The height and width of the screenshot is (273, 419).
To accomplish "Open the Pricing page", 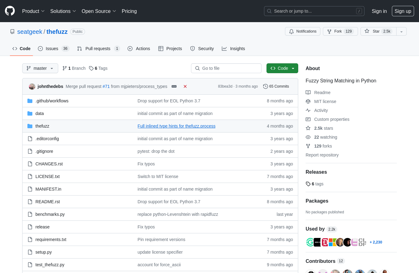I will [x=129, y=11].
